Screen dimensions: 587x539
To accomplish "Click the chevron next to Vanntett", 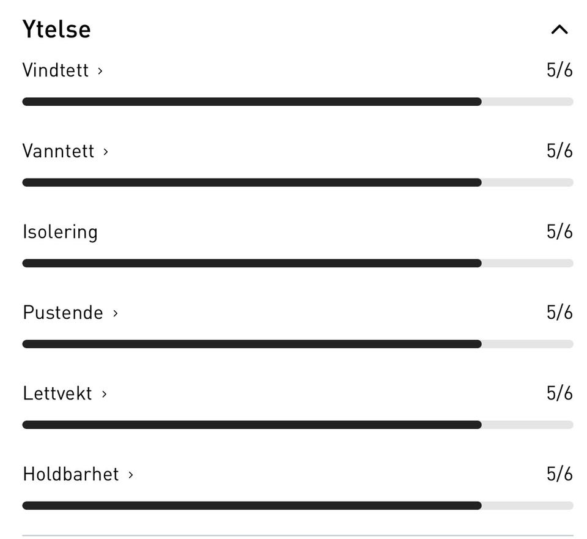I will [x=105, y=152].
